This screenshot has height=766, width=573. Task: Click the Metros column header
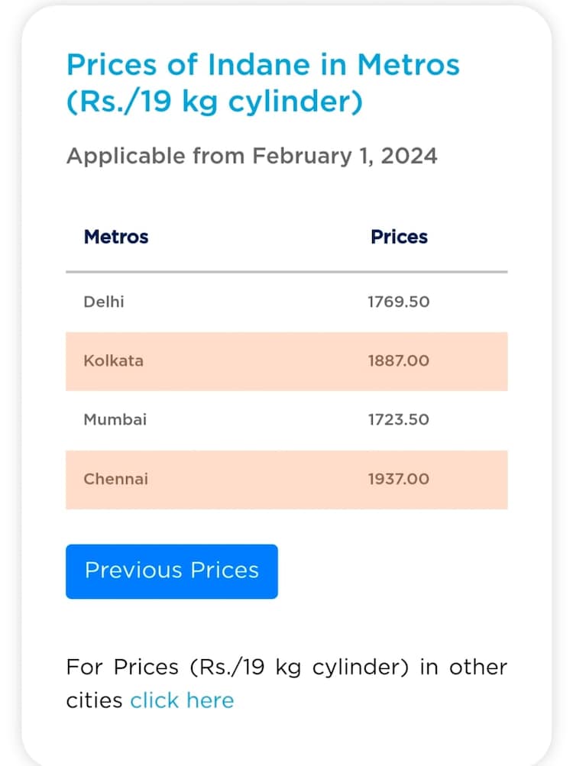pyautogui.click(x=116, y=237)
